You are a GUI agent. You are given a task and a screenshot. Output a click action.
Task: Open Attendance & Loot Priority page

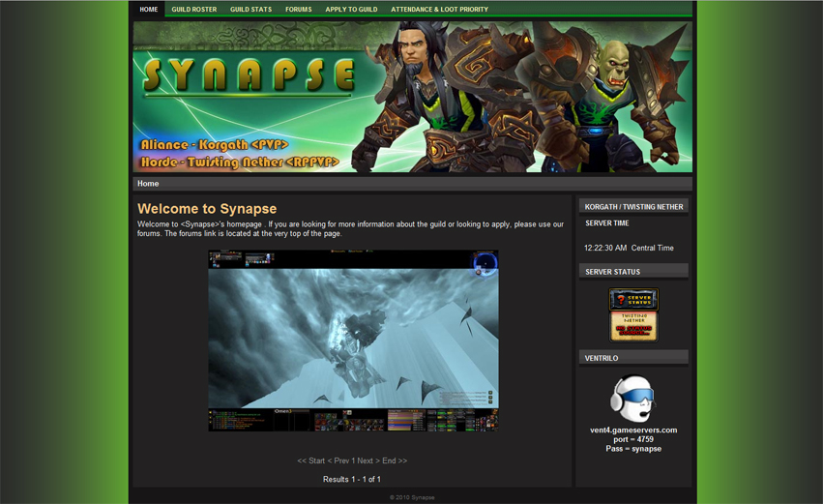click(439, 10)
